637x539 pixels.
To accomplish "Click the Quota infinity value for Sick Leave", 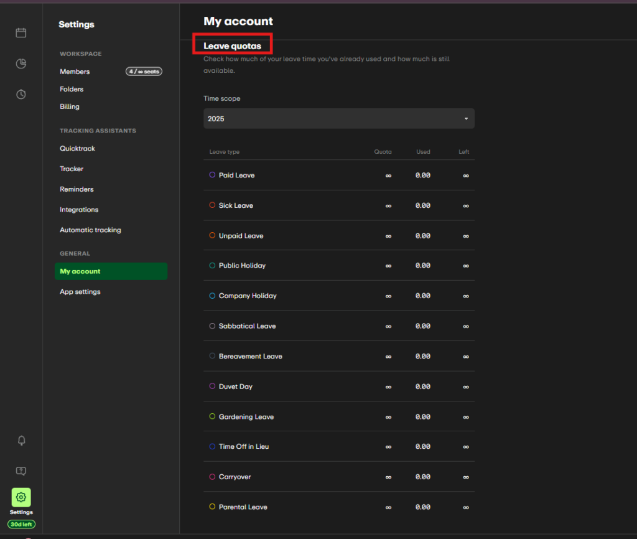I will (388, 206).
